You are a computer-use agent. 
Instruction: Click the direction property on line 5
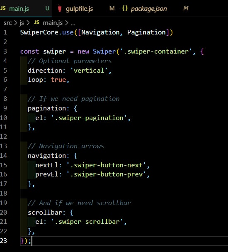45,71
